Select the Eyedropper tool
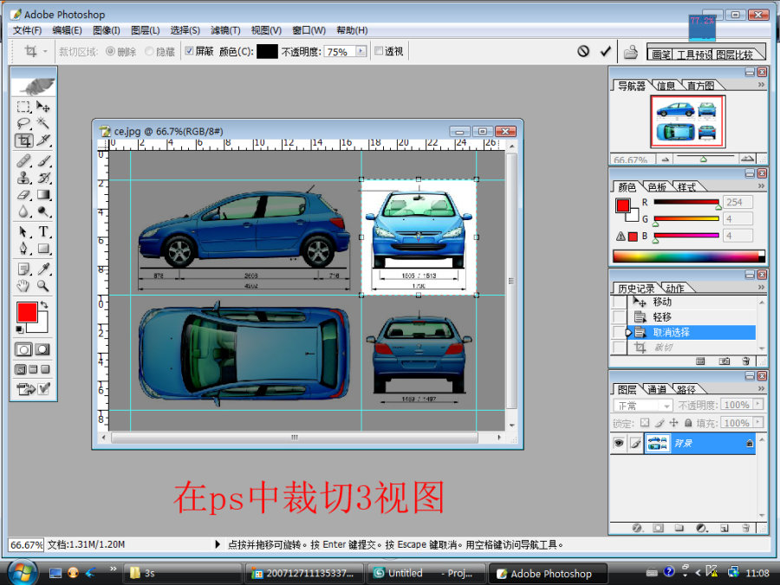Image resolution: width=780 pixels, height=585 pixels. [43, 270]
